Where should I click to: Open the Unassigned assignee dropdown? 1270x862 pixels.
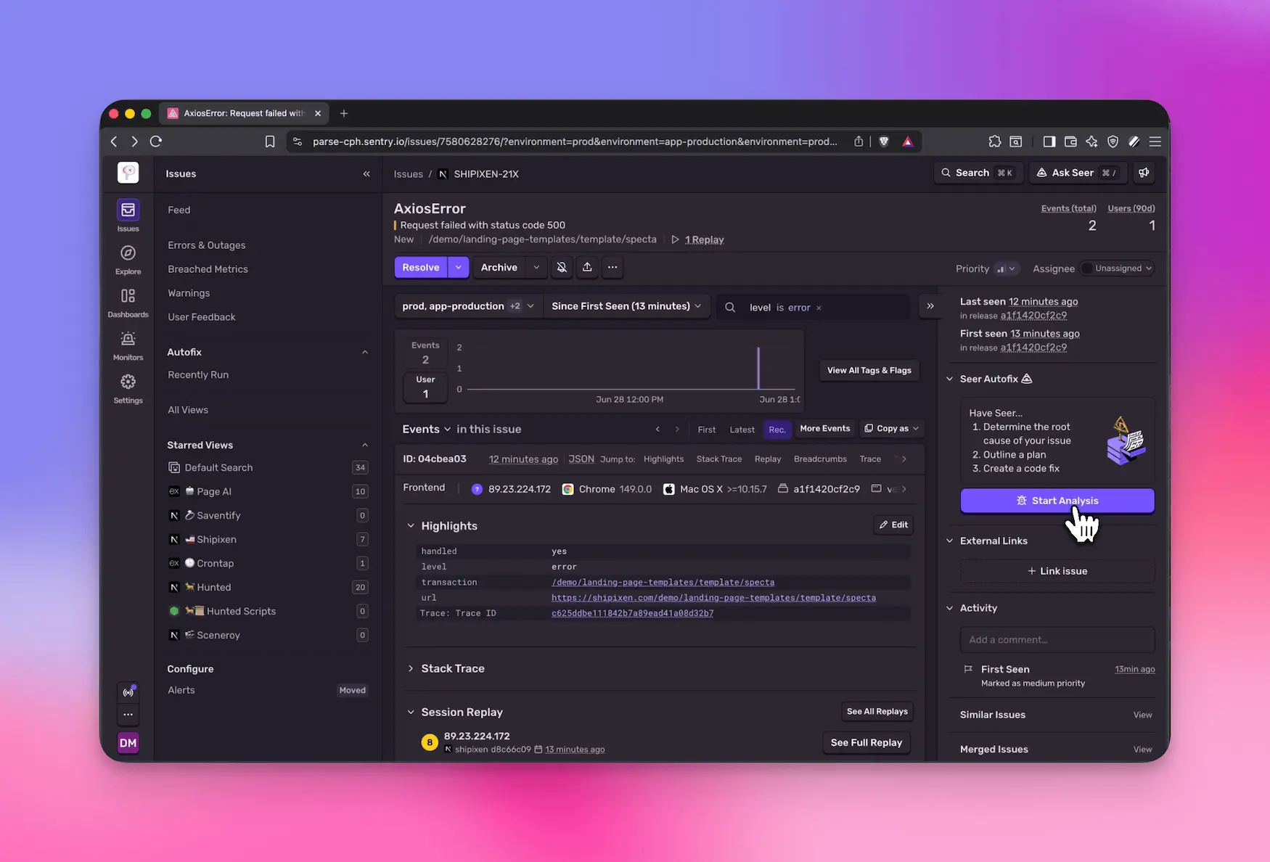pos(1117,268)
